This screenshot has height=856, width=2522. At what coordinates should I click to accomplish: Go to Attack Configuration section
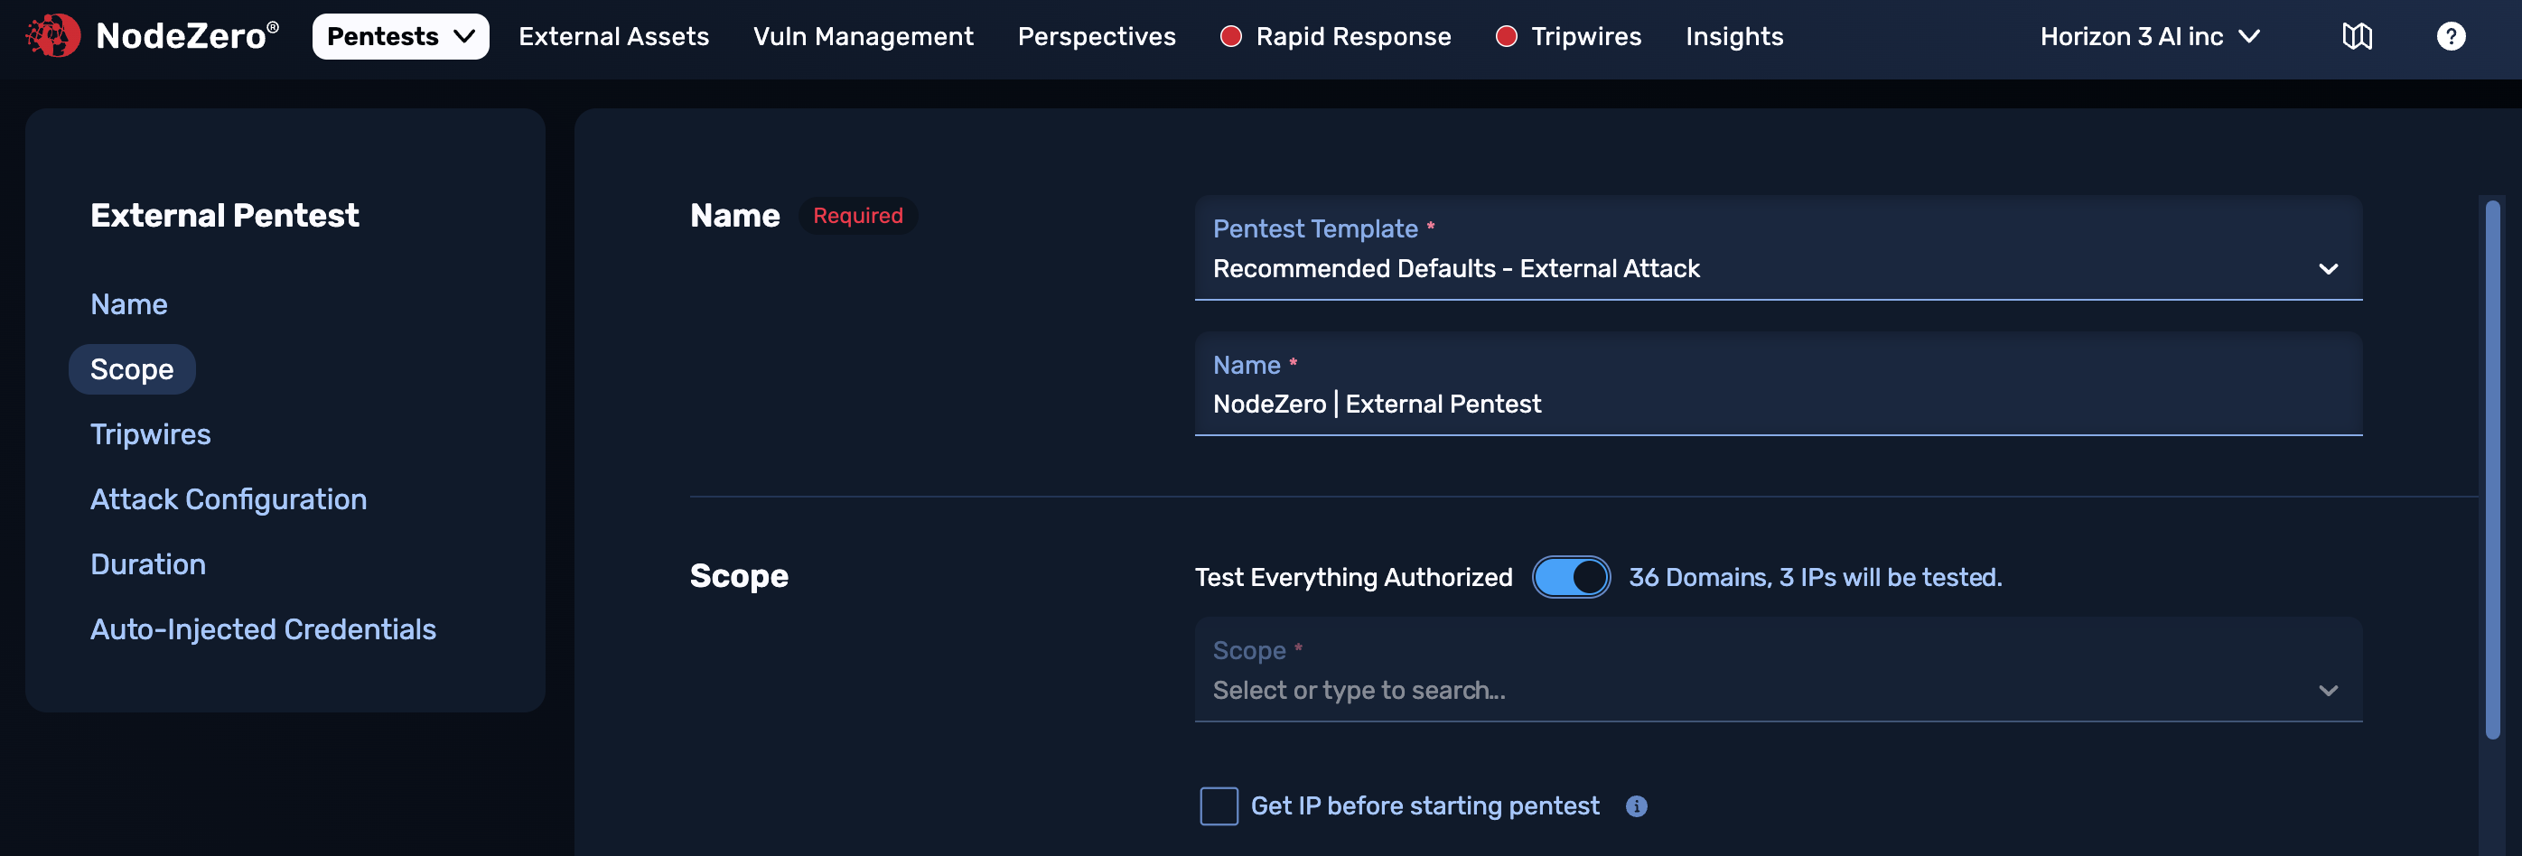click(x=229, y=499)
